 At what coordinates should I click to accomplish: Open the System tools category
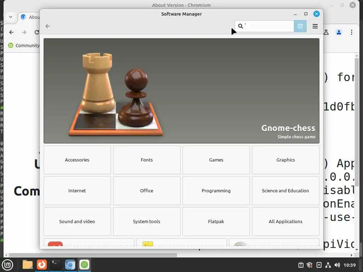[x=146, y=221]
